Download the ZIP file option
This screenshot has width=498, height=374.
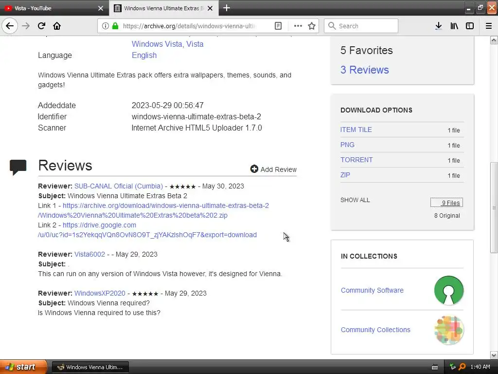pos(345,175)
